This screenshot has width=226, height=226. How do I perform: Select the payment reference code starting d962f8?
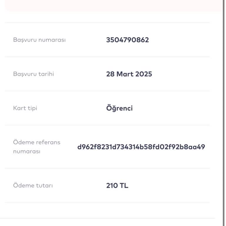coord(141,147)
